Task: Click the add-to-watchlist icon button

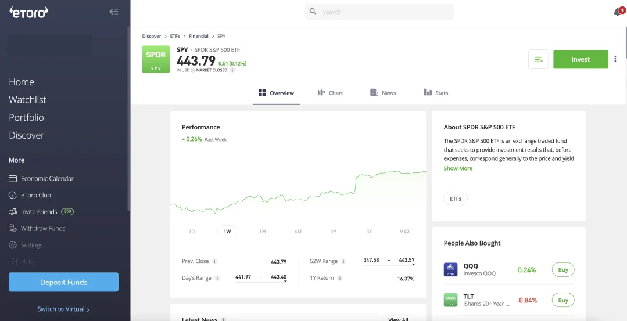Action: tap(538, 59)
